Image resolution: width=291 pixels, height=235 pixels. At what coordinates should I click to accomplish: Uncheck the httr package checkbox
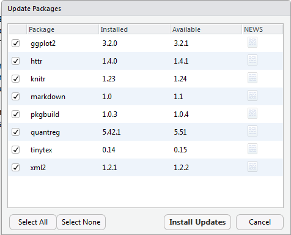click(15, 61)
